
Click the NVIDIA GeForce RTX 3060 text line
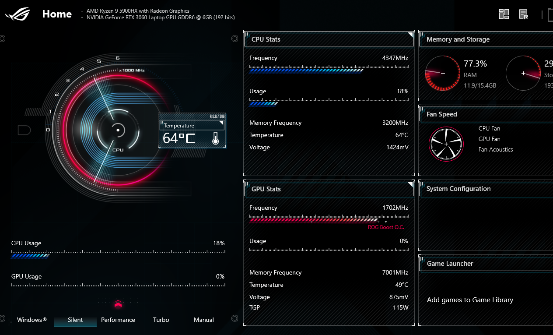[x=161, y=18]
